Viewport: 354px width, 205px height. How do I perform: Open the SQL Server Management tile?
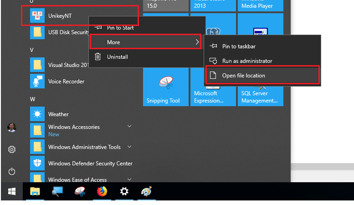pos(261,96)
